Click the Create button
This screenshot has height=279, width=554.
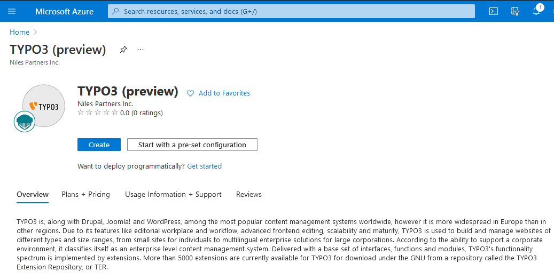[99, 145]
